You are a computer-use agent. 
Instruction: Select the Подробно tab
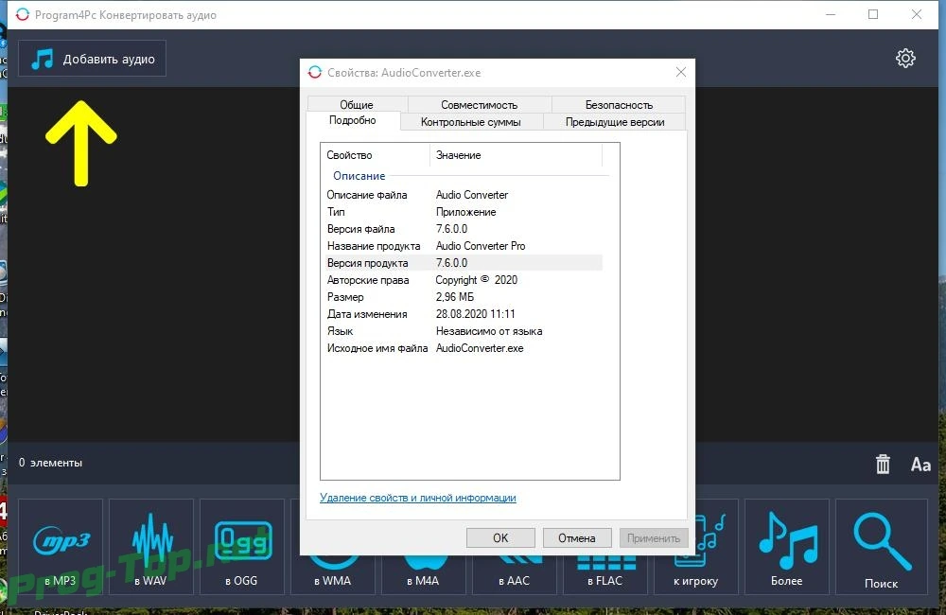coord(353,120)
